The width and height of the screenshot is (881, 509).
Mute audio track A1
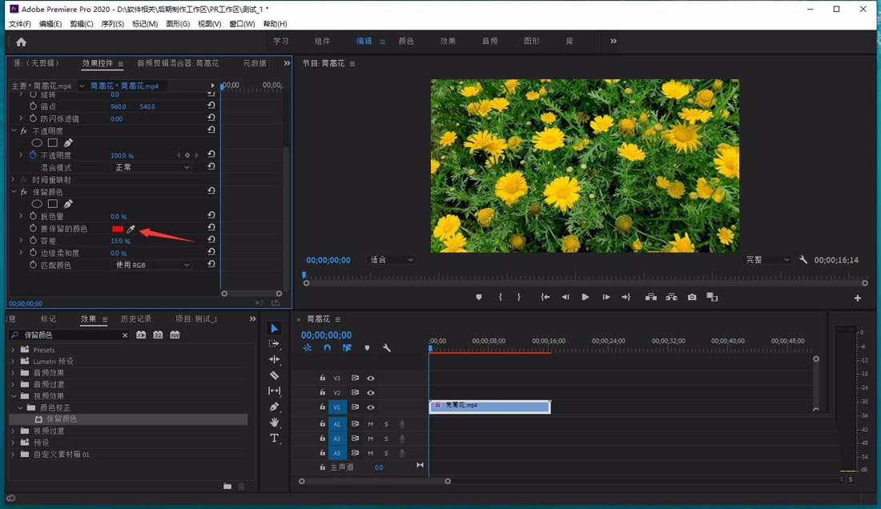click(370, 423)
